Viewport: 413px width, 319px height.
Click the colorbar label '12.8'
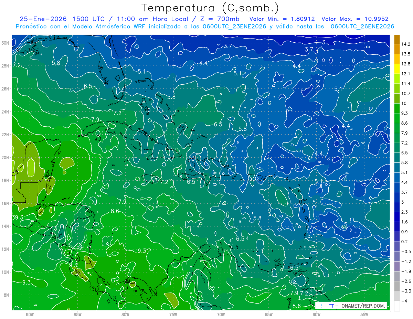click(x=405, y=64)
